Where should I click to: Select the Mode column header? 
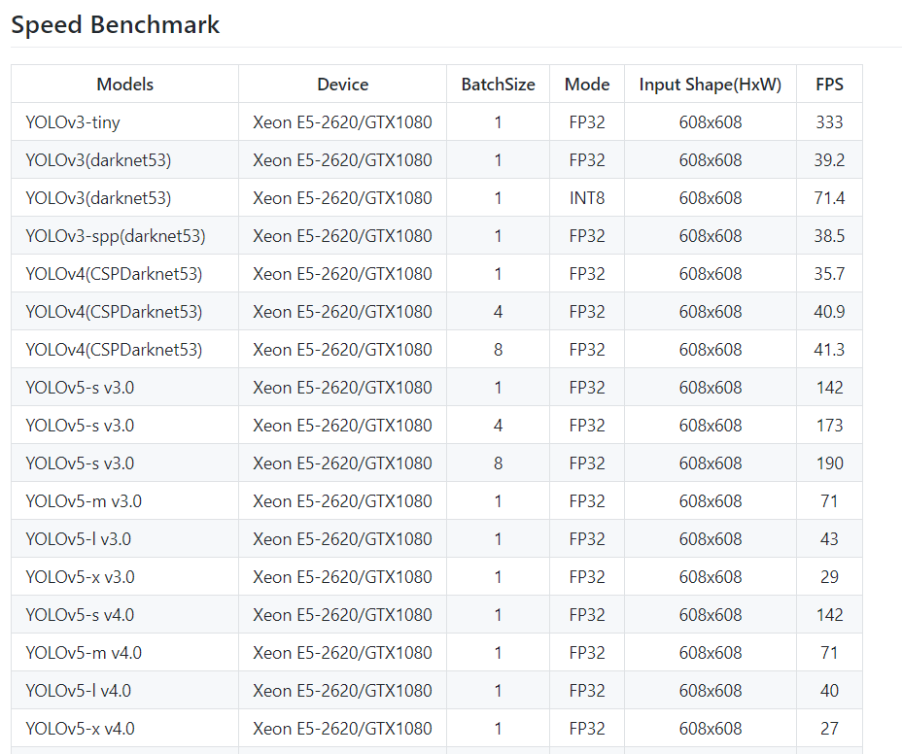pyautogui.click(x=587, y=85)
